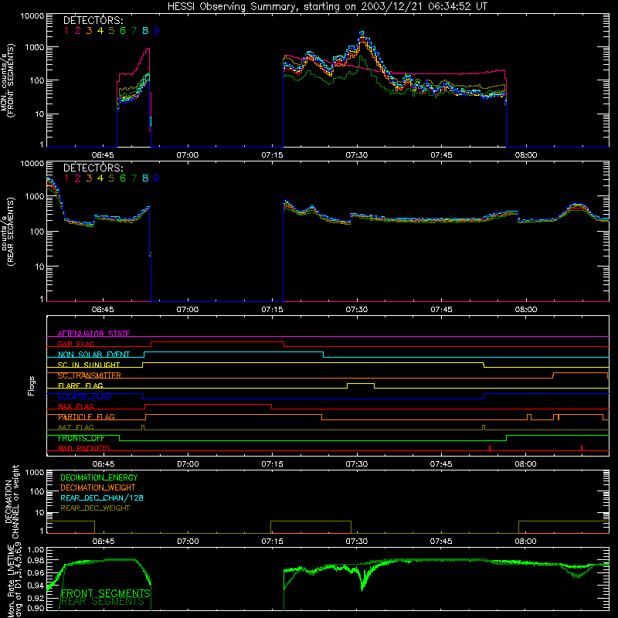
Task: Click the REAR SEGMENTS livetime legend label
Action: tap(103, 602)
